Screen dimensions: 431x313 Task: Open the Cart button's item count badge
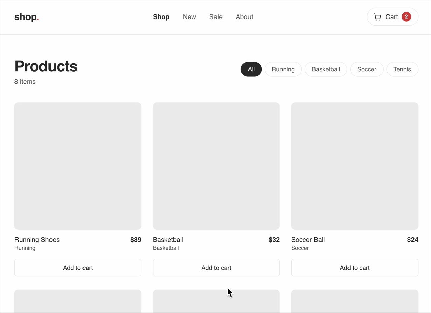tap(406, 17)
